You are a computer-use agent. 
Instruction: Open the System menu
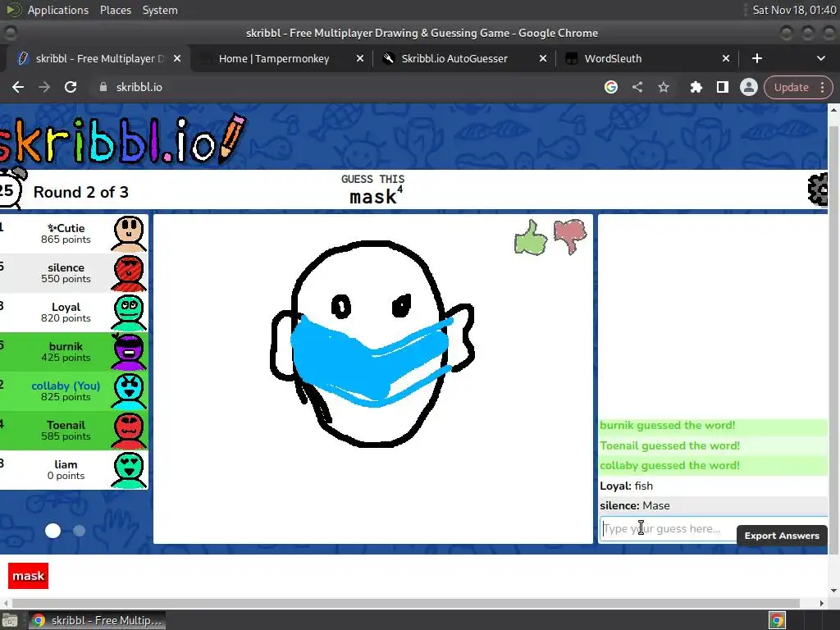160,10
